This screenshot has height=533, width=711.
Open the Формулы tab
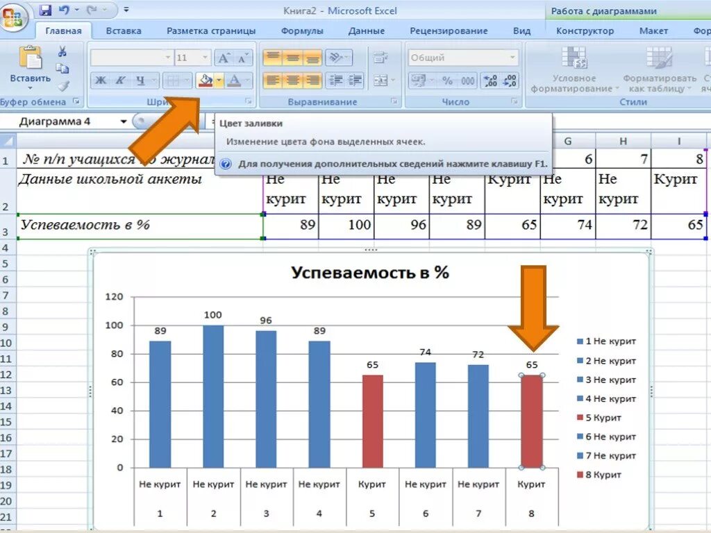[302, 31]
